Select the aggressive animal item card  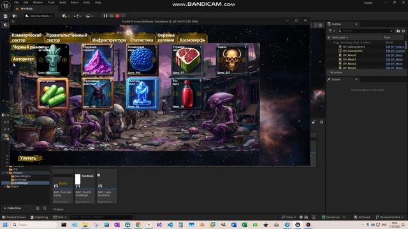click(x=98, y=94)
